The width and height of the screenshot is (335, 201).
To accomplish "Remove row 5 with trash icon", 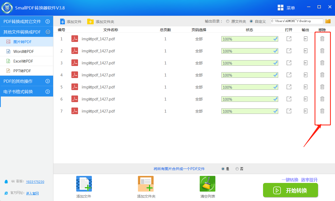I will click(322, 87).
